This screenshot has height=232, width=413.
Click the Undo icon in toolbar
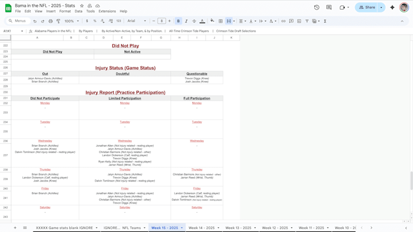coord(35,21)
